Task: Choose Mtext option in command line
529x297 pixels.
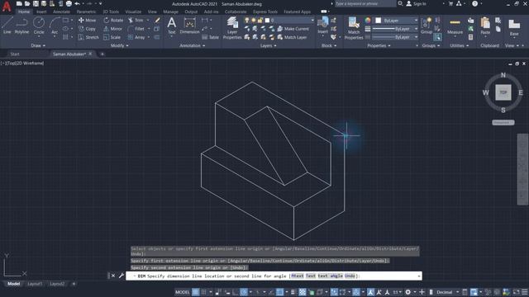Action: [298, 276]
